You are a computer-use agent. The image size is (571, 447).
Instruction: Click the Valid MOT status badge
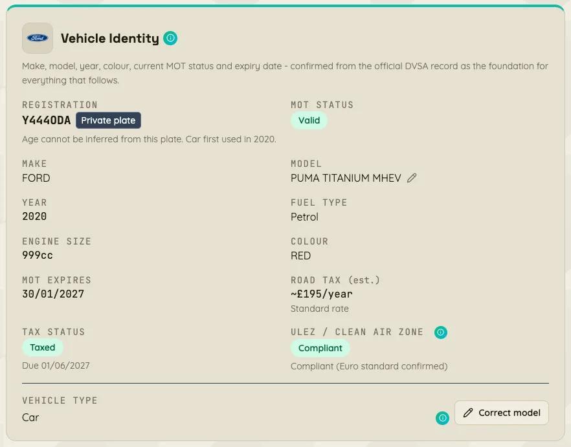(309, 120)
